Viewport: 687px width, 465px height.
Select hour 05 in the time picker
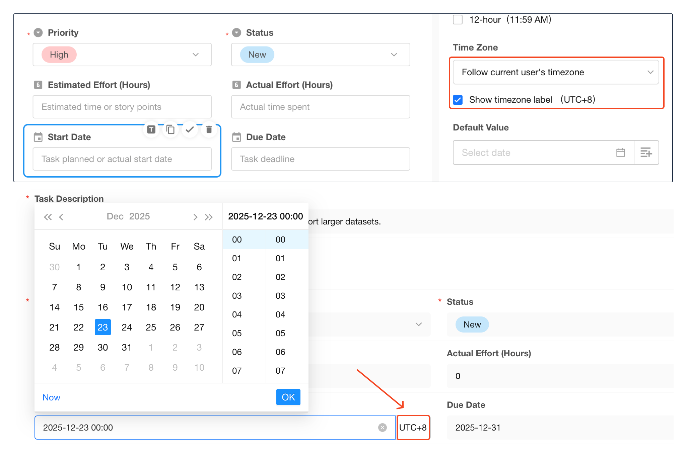coord(237,333)
